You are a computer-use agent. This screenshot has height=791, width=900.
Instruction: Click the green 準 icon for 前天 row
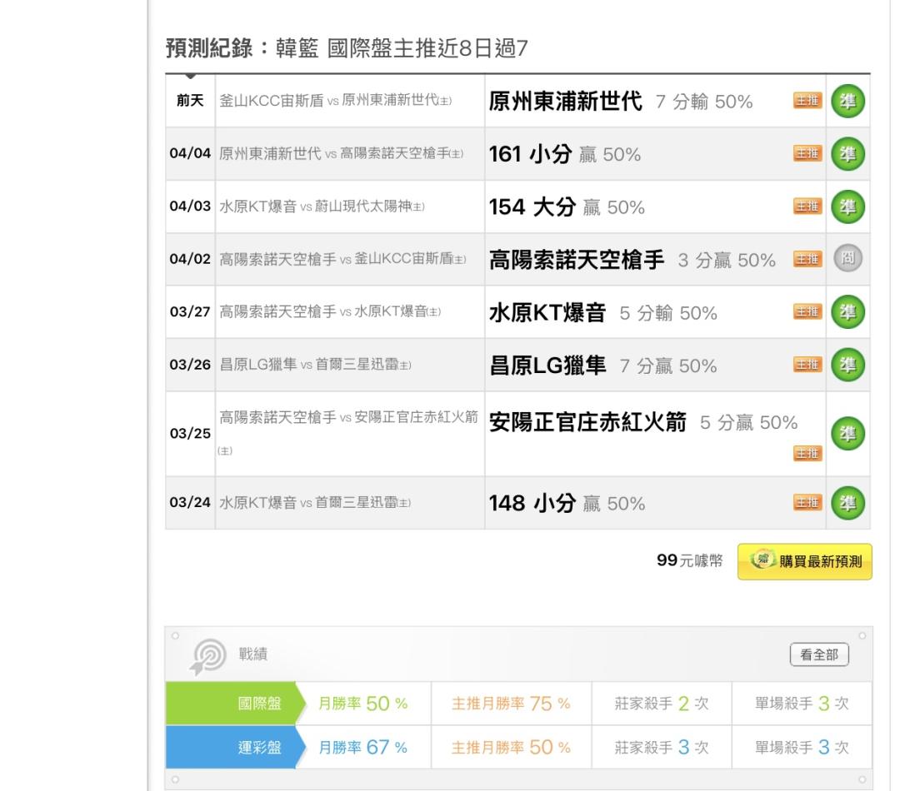[848, 102]
